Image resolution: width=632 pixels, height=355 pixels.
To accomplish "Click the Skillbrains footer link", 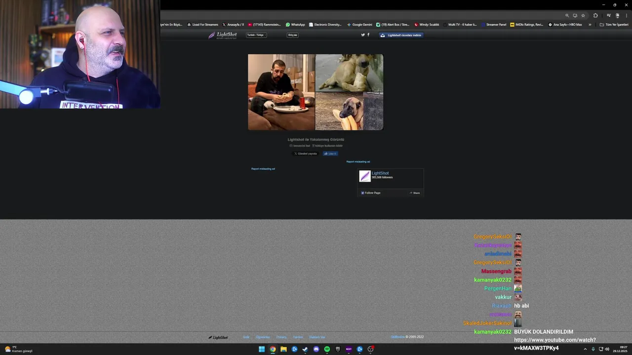I will (x=397, y=337).
